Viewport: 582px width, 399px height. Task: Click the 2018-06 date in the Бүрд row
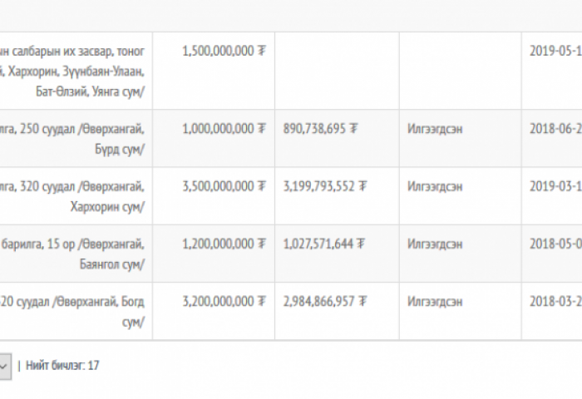coord(555,129)
